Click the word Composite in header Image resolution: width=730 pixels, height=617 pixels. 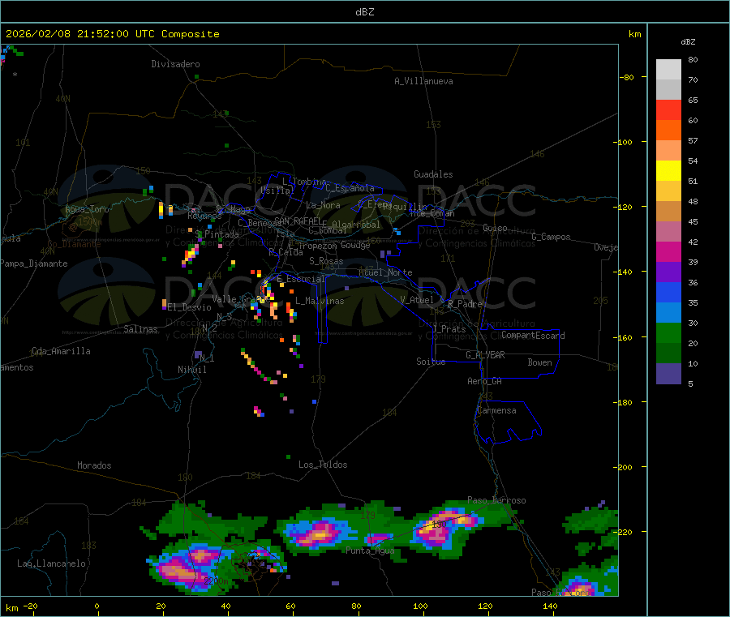[x=191, y=34]
